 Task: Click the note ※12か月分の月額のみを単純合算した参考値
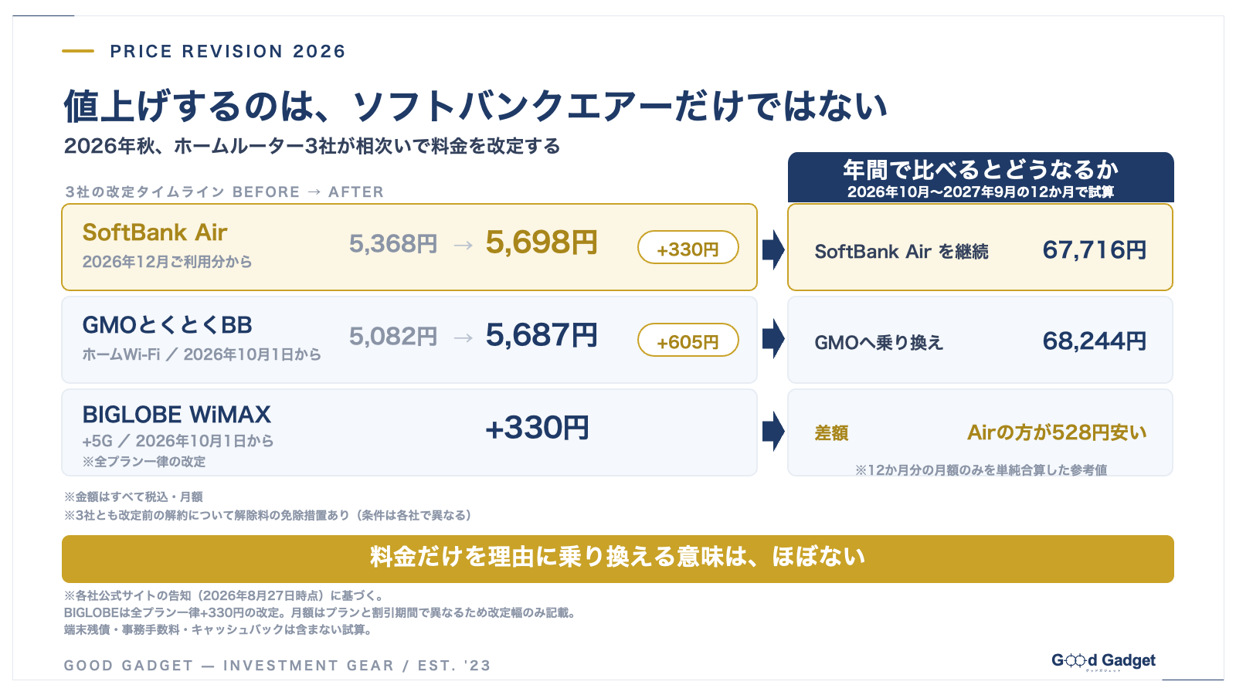pyautogui.click(x=981, y=470)
